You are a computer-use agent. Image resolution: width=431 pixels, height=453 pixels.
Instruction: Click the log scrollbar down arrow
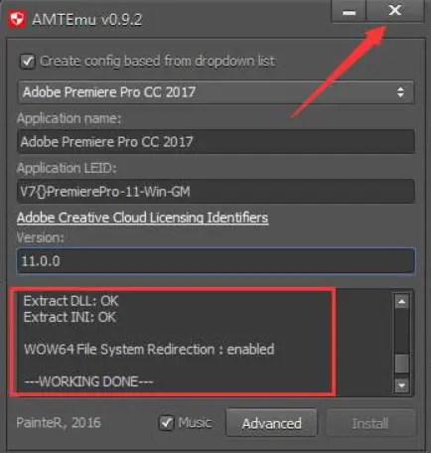tap(402, 385)
